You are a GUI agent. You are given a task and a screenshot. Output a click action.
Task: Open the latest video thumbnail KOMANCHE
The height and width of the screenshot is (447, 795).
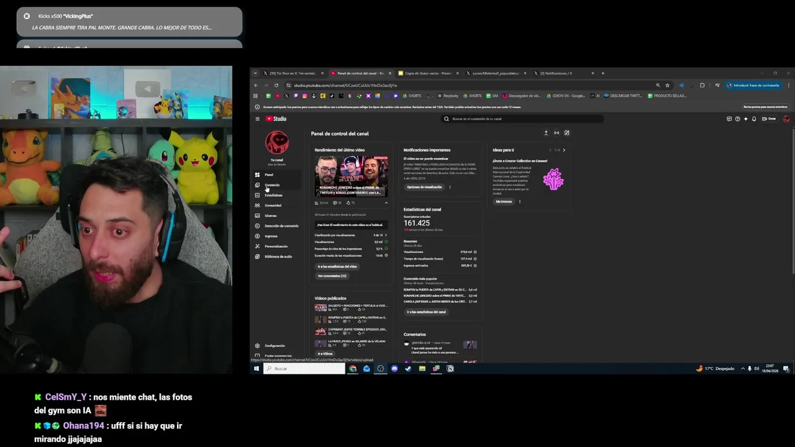click(351, 176)
